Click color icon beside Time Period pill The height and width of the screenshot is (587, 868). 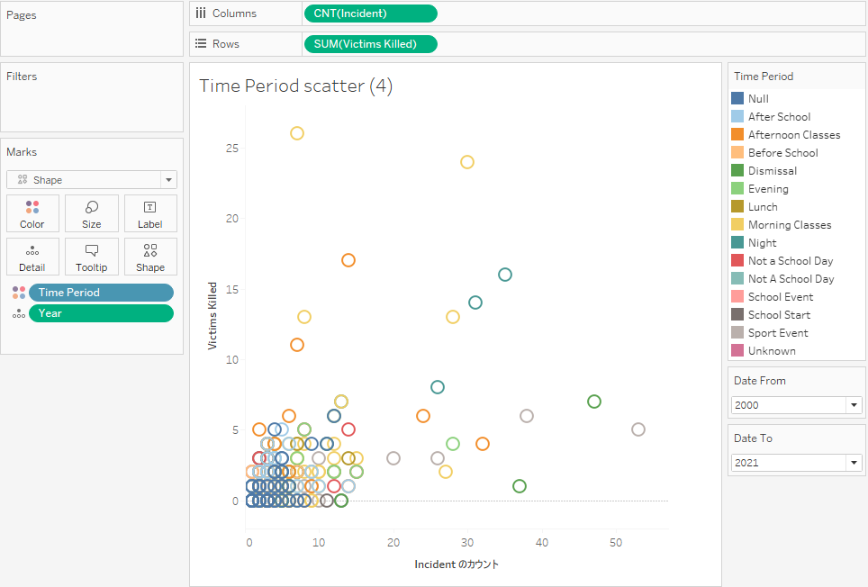(x=19, y=293)
